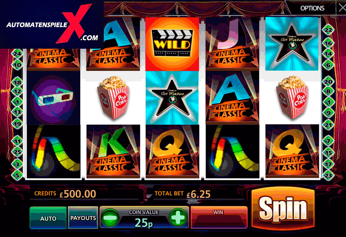Increase coin value with plus button

pyautogui.click(x=178, y=218)
